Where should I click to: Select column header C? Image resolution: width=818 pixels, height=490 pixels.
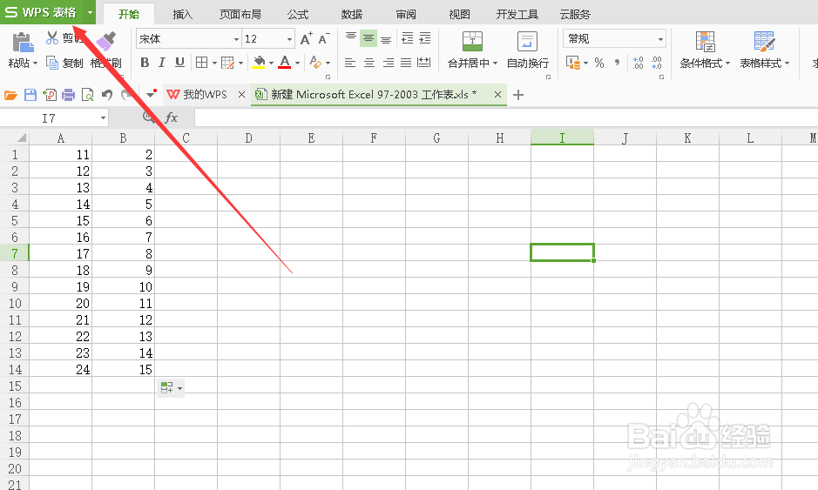[186, 138]
